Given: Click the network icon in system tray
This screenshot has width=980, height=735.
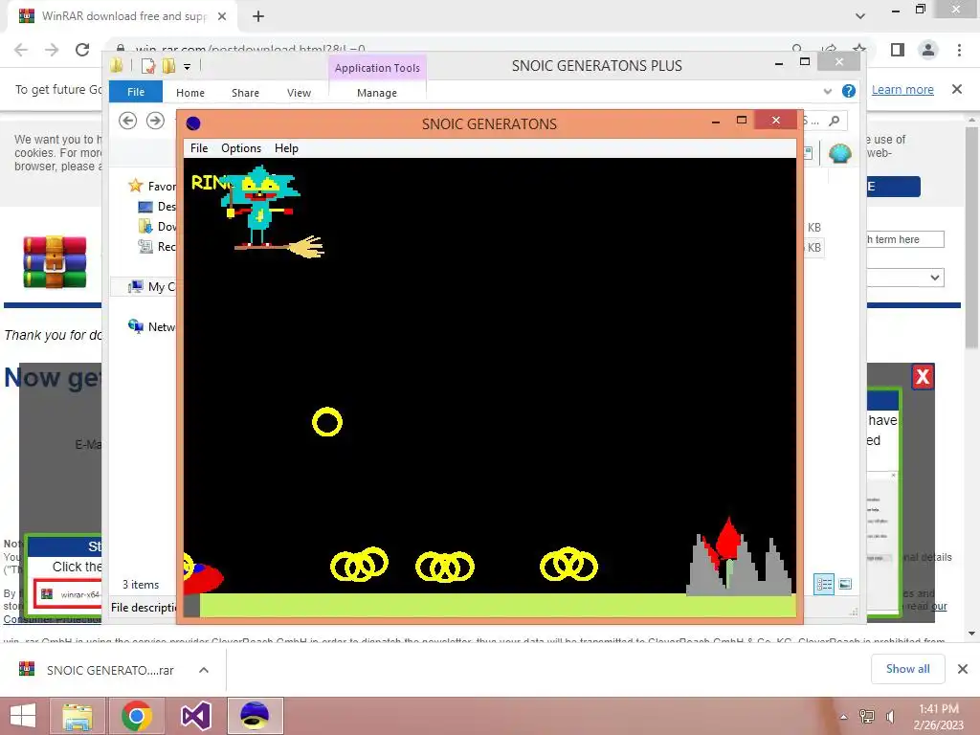Looking at the screenshot, I should (866, 716).
